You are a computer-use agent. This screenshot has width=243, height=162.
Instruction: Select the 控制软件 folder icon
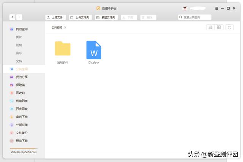pyautogui.click(x=63, y=49)
